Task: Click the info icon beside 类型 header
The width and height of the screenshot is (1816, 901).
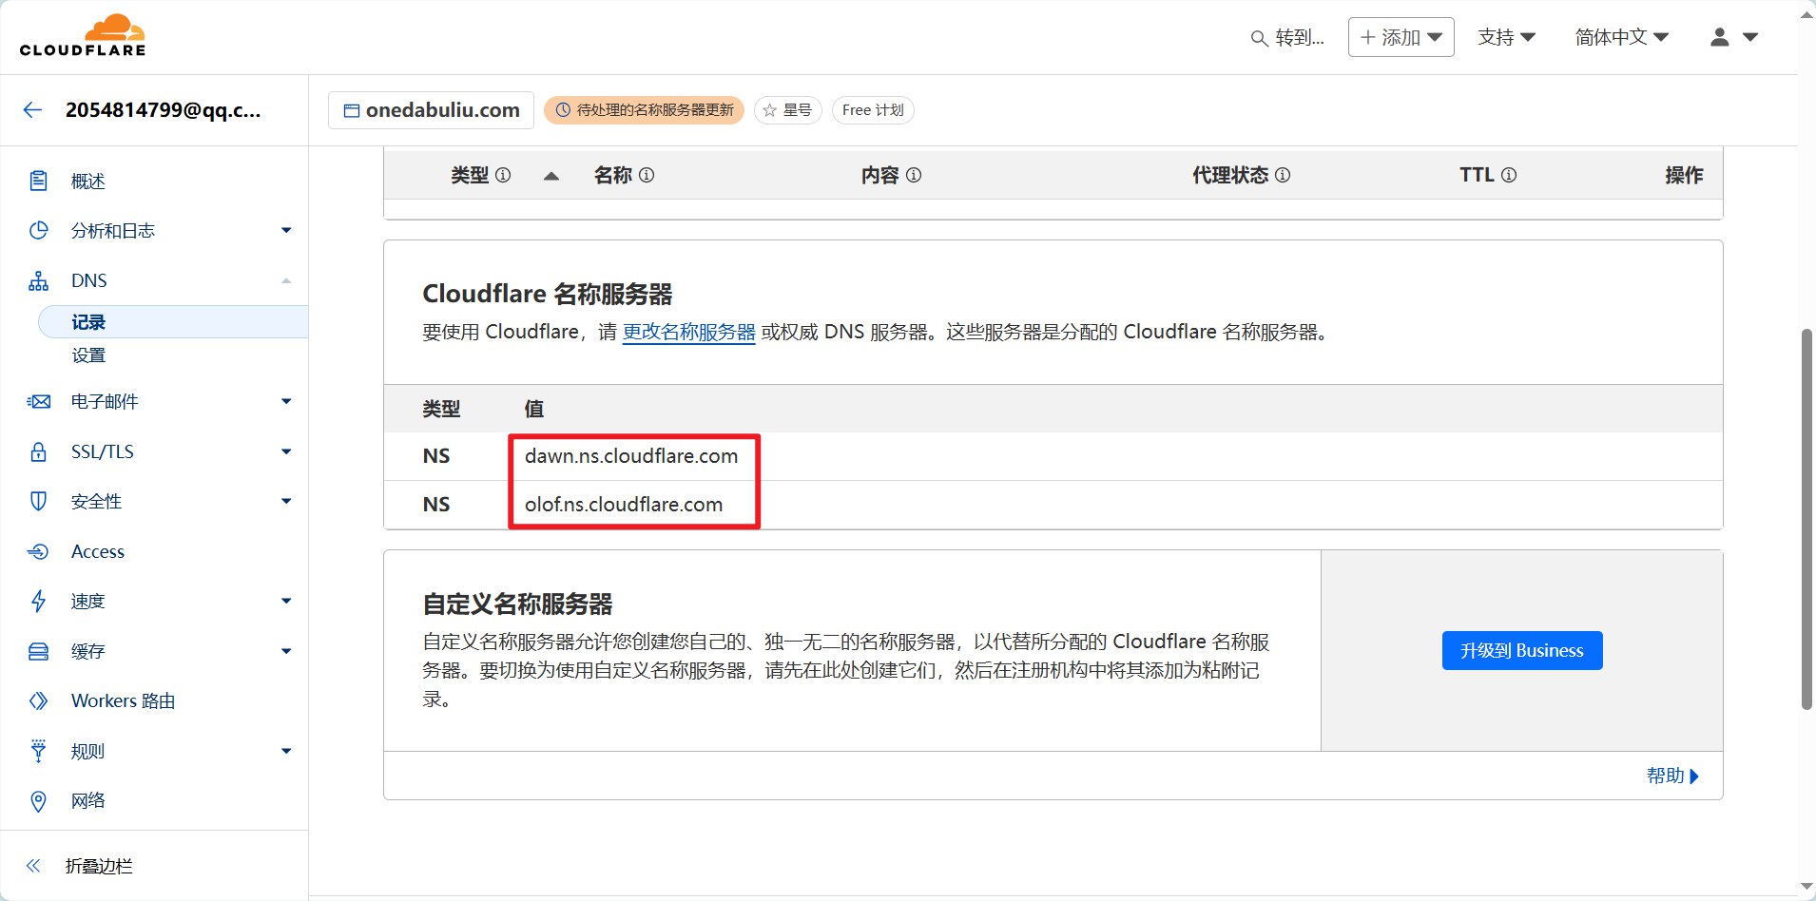Action: (503, 175)
